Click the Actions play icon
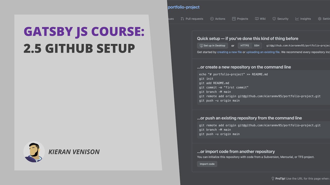Screen dimensions: 330x185 coord(212,19)
